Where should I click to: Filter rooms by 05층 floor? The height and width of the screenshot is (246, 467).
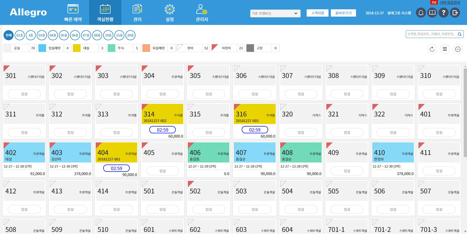[x=64, y=35]
